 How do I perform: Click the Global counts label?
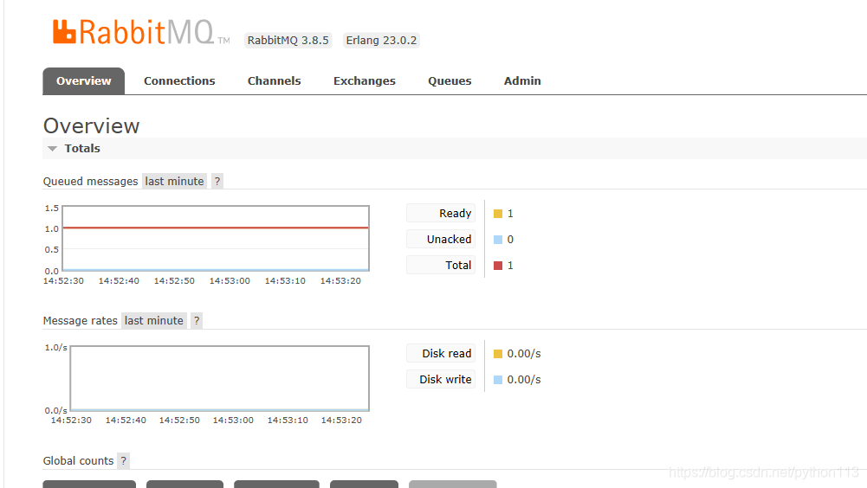[78, 461]
